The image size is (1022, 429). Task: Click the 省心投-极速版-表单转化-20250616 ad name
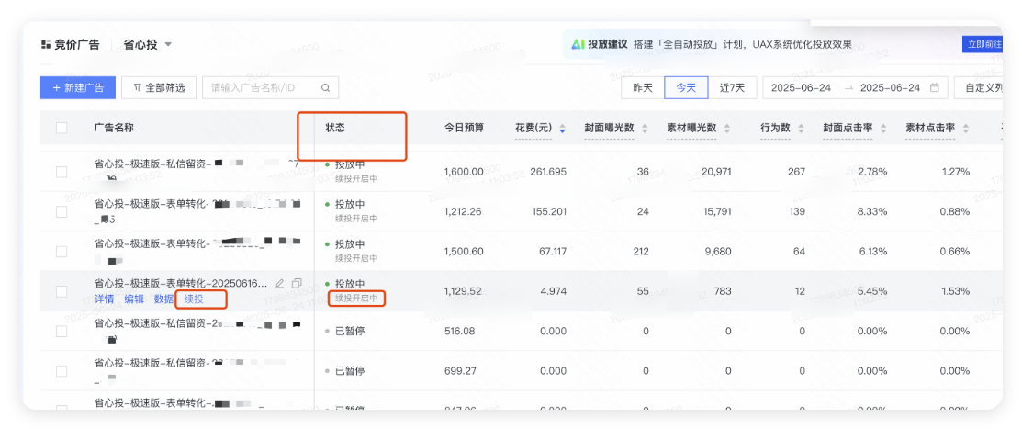tap(181, 284)
